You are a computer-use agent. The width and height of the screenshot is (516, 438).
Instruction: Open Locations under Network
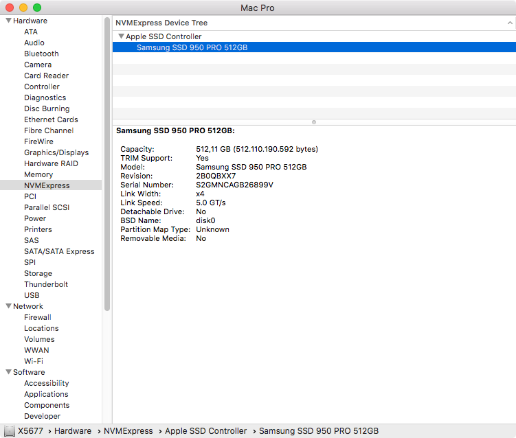click(41, 328)
